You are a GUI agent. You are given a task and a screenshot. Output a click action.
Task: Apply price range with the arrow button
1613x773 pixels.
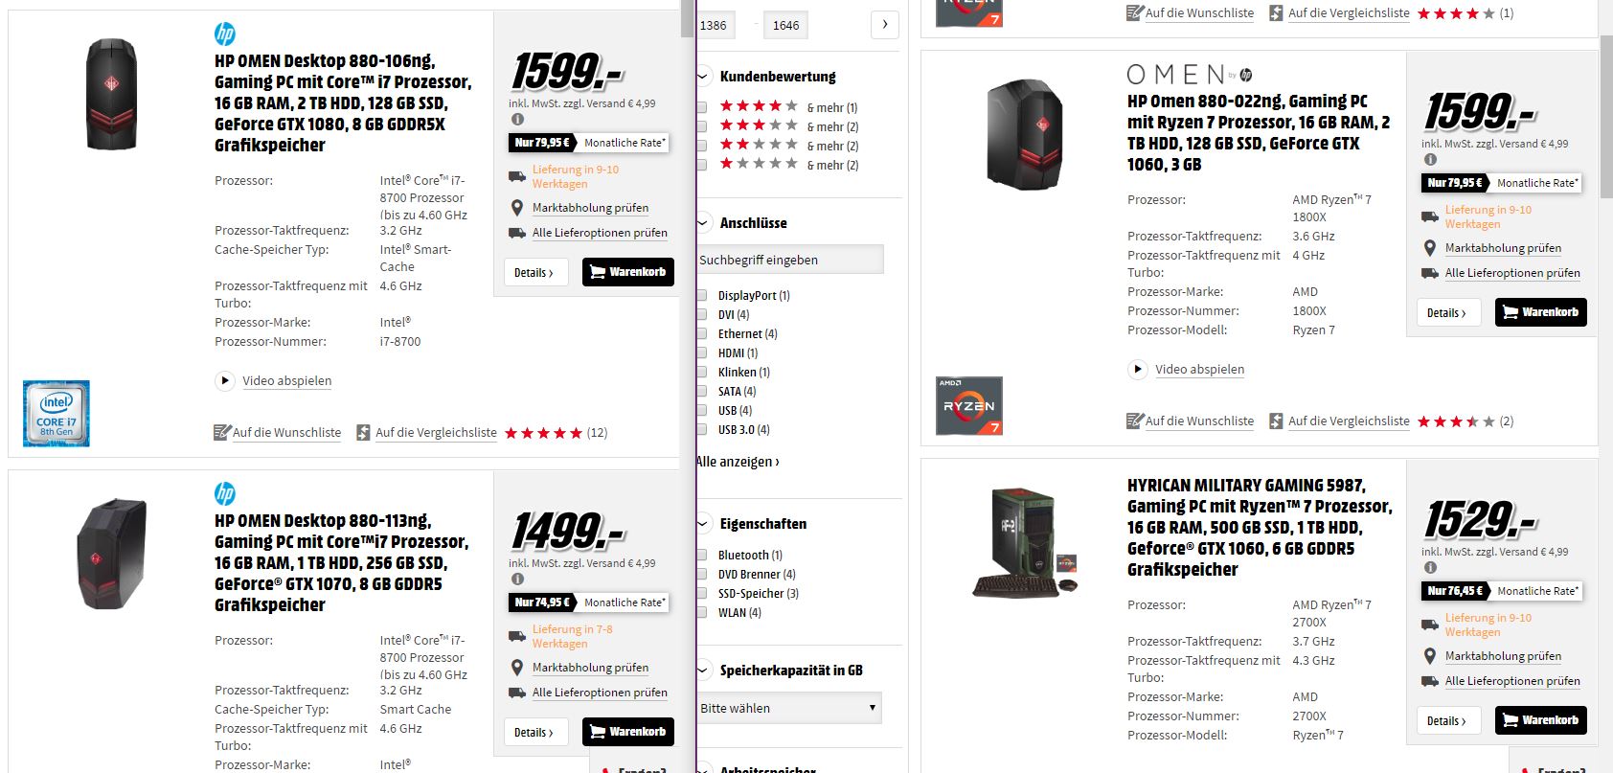coord(884,25)
